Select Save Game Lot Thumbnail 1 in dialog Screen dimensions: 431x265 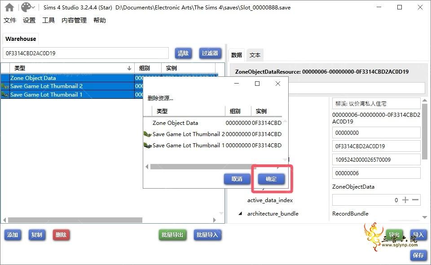point(213,146)
